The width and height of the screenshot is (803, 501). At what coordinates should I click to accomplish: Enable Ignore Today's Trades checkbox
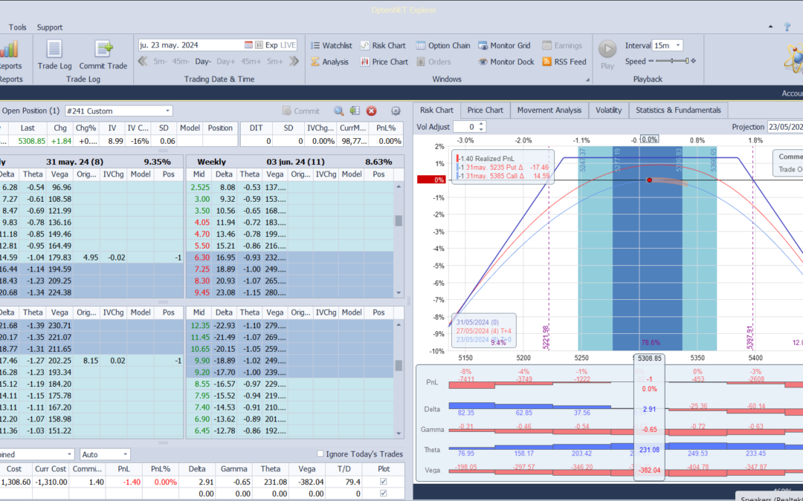(x=320, y=454)
